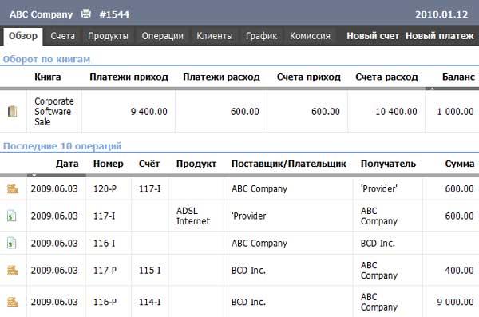Click the ABC Company header title
The width and height of the screenshot is (479, 317).
click(x=41, y=14)
